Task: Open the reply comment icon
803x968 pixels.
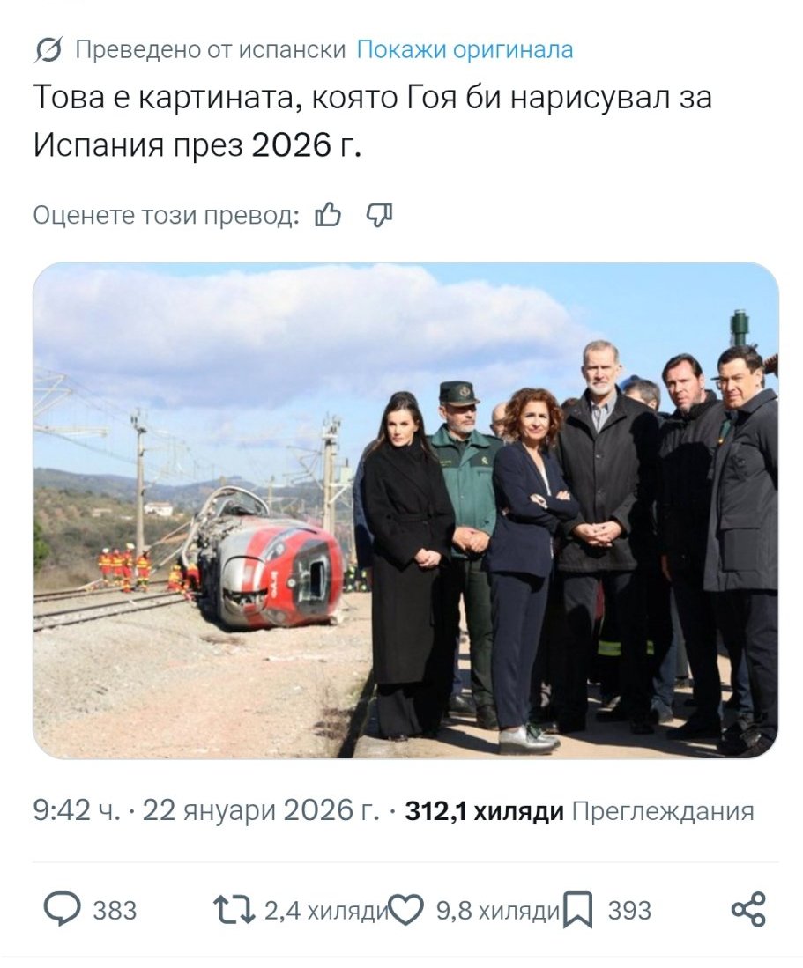Action: click(x=62, y=909)
